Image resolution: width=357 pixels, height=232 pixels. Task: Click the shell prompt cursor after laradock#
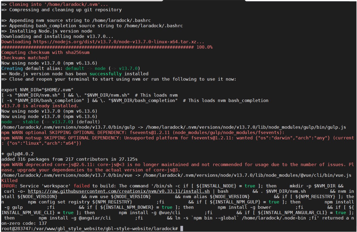pyautogui.click(x=182, y=229)
